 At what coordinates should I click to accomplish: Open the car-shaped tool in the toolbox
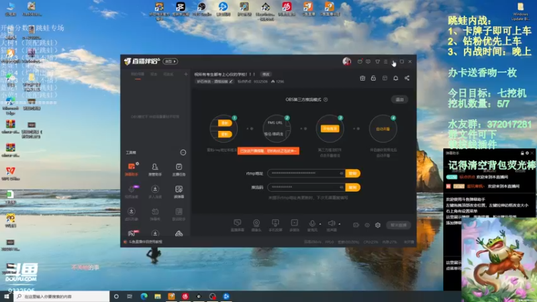(179, 234)
